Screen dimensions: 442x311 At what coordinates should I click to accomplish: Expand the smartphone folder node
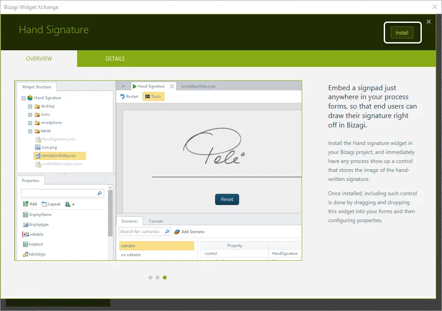coord(30,123)
